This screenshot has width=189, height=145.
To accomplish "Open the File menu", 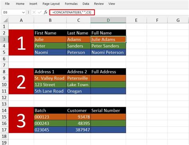I will click(x=7, y=4).
